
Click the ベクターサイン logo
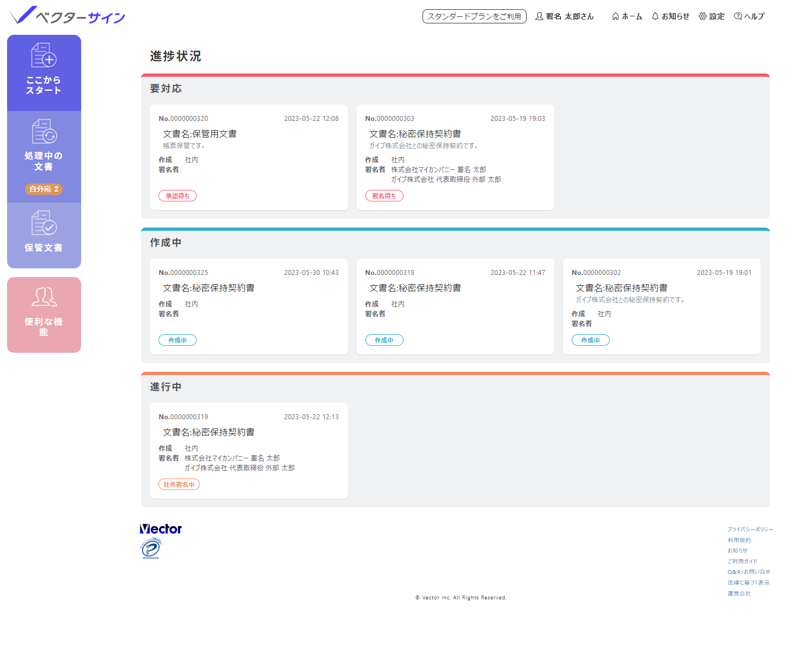(68, 16)
